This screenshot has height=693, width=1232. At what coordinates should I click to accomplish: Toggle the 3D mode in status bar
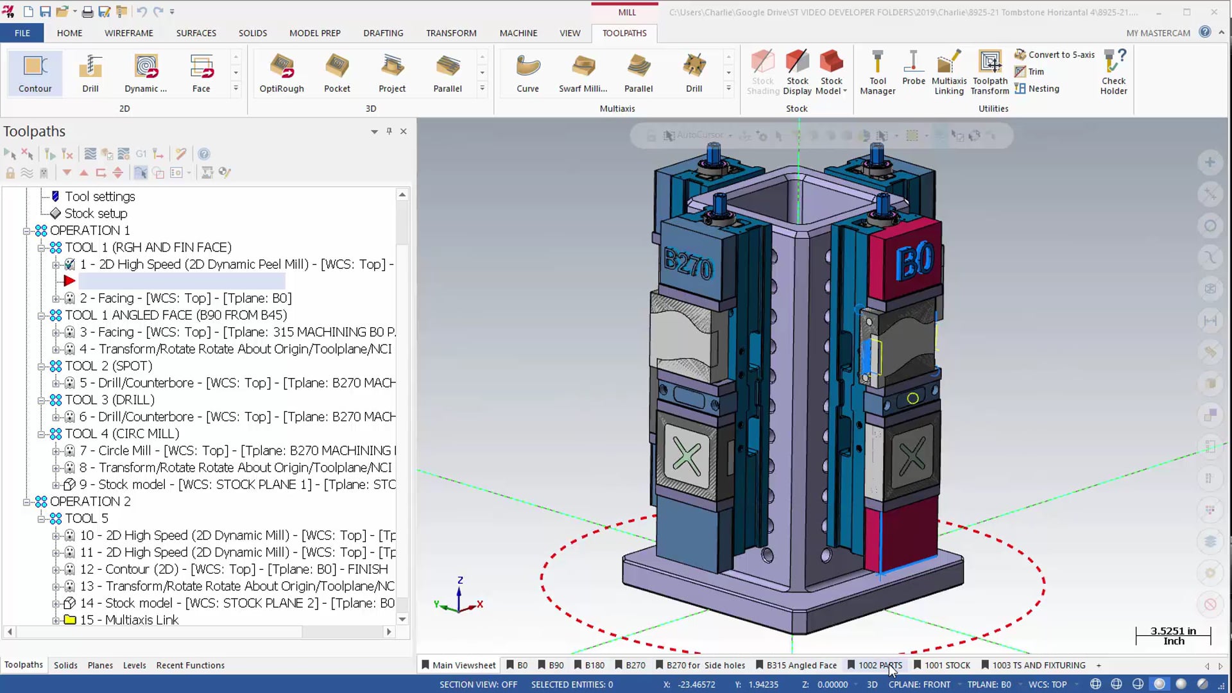[x=872, y=685]
